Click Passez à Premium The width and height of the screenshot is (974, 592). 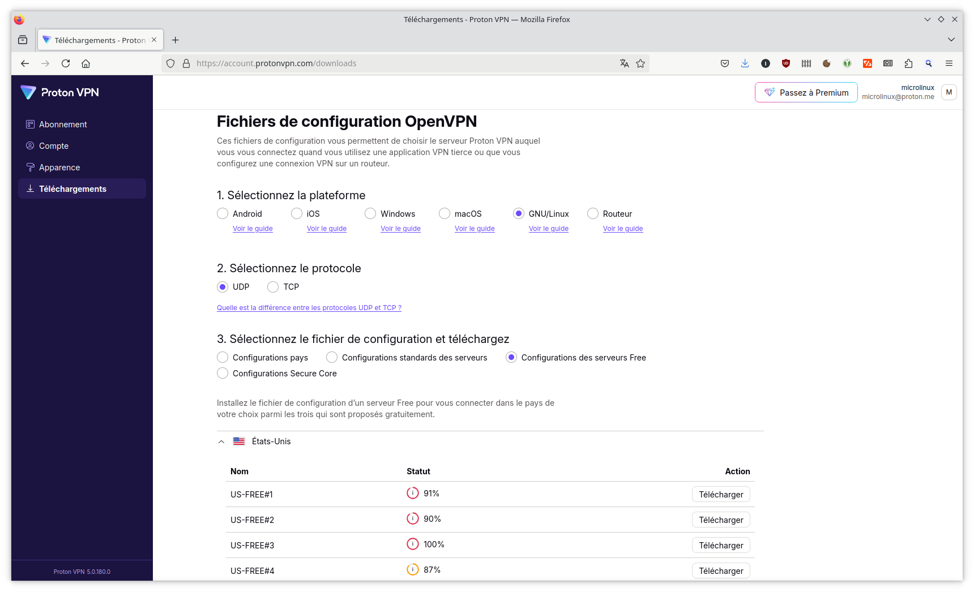(x=806, y=92)
